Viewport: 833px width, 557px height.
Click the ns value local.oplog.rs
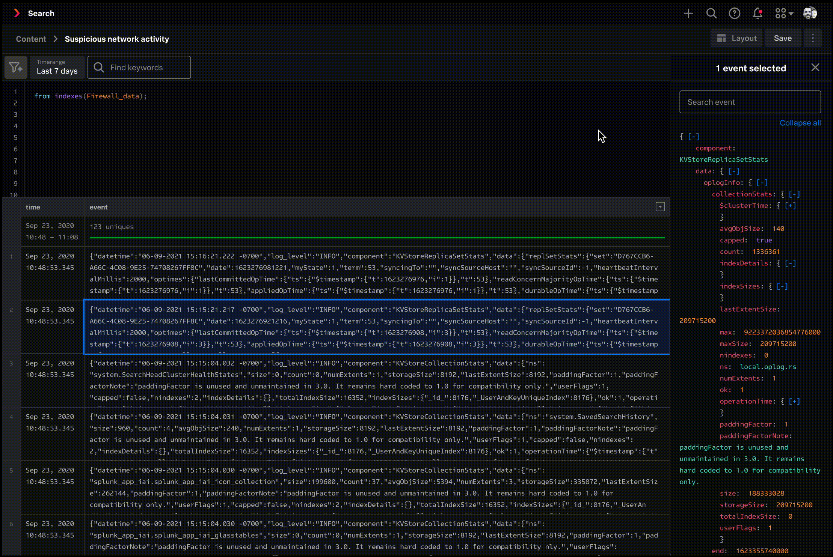(768, 367)
